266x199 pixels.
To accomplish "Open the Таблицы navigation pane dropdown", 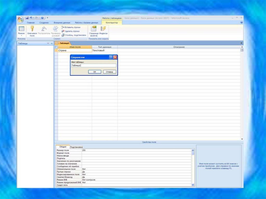I will coord(48,43).
